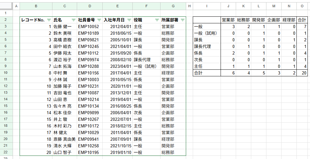Click the 次長 cell in 松本 佳奈 row
310x159 pixels.
pyautogui.click(x=147, y=113)
